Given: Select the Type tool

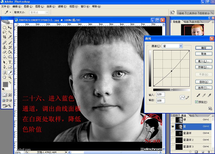Looking at the screenshot, I should coord(10,62).
